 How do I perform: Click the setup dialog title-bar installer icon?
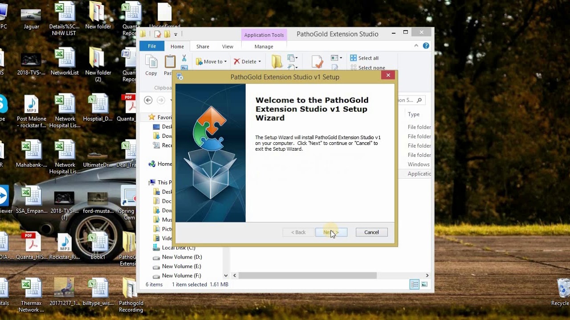pos(180,76)
